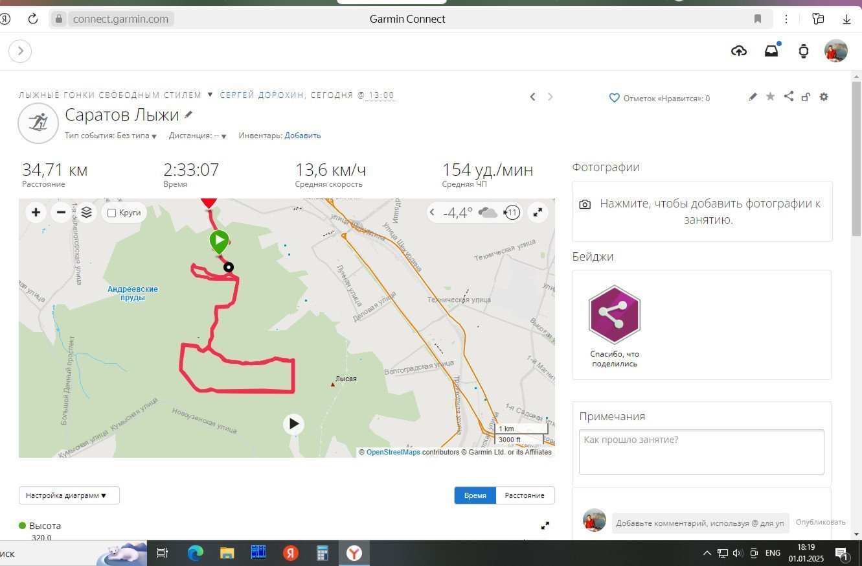Image resolution: width=862 pixels, height=566 pixels.
Task: Expand the map to full screen
Action: pos(538,212)
